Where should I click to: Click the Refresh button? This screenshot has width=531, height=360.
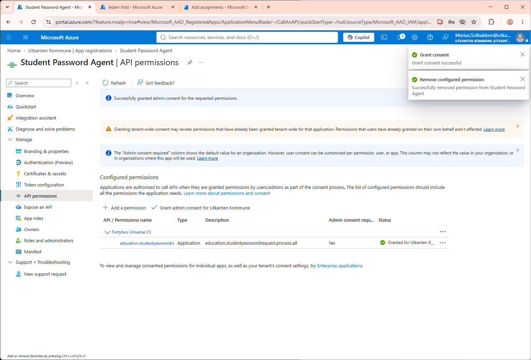tap(114, 83)
